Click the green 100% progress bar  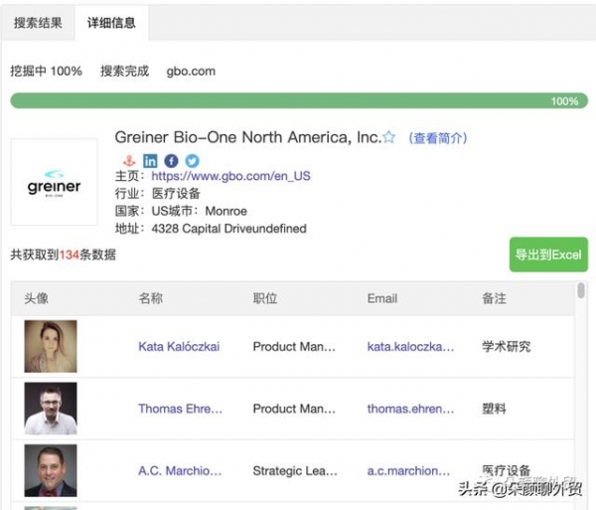(x=296, y=101)
